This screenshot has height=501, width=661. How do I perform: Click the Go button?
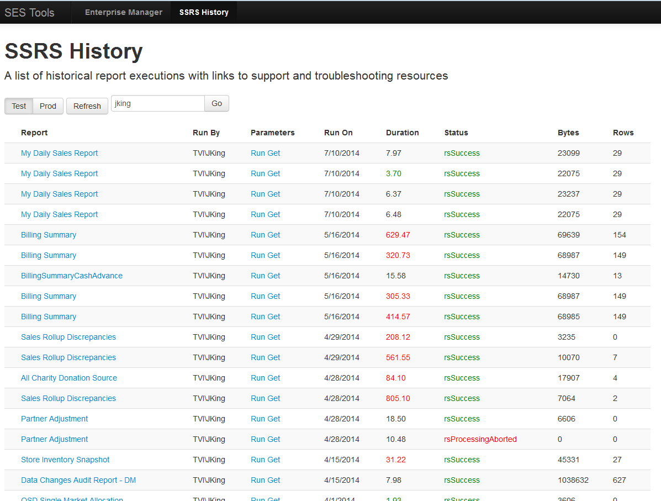pos(216,103)
